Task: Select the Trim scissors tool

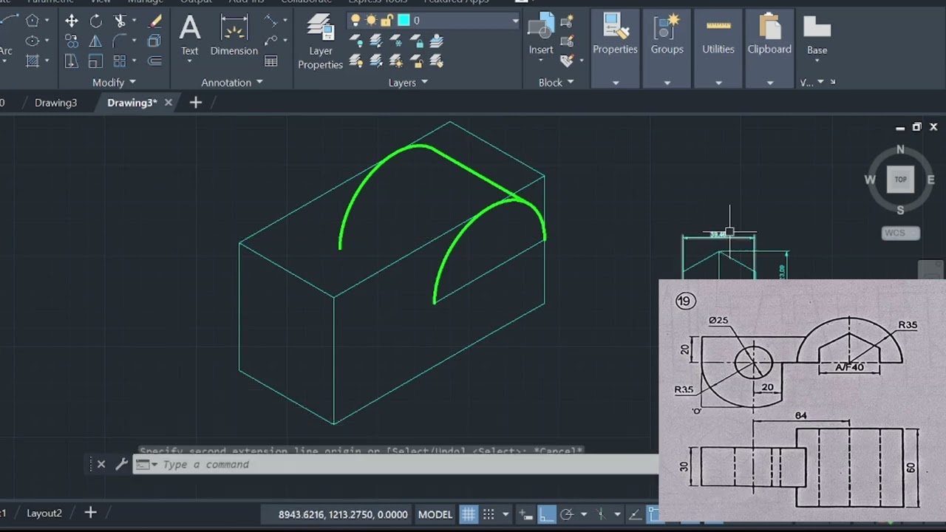Action: [120, 21]
